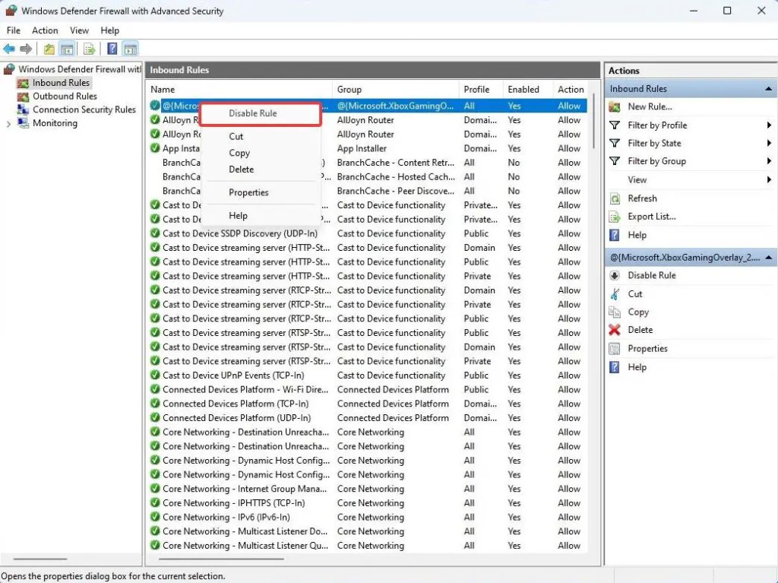The height and width of the screenshot is (583, 778).
Task: Sort rules by the Profile column header
Action: pos(480,90)
